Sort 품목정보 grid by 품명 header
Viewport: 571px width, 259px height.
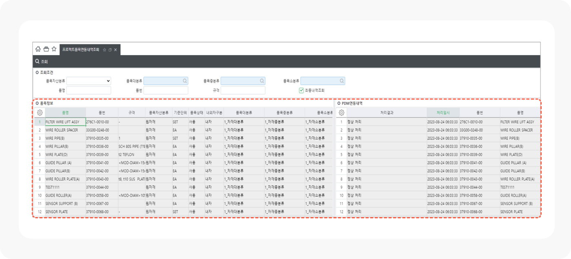65,113
